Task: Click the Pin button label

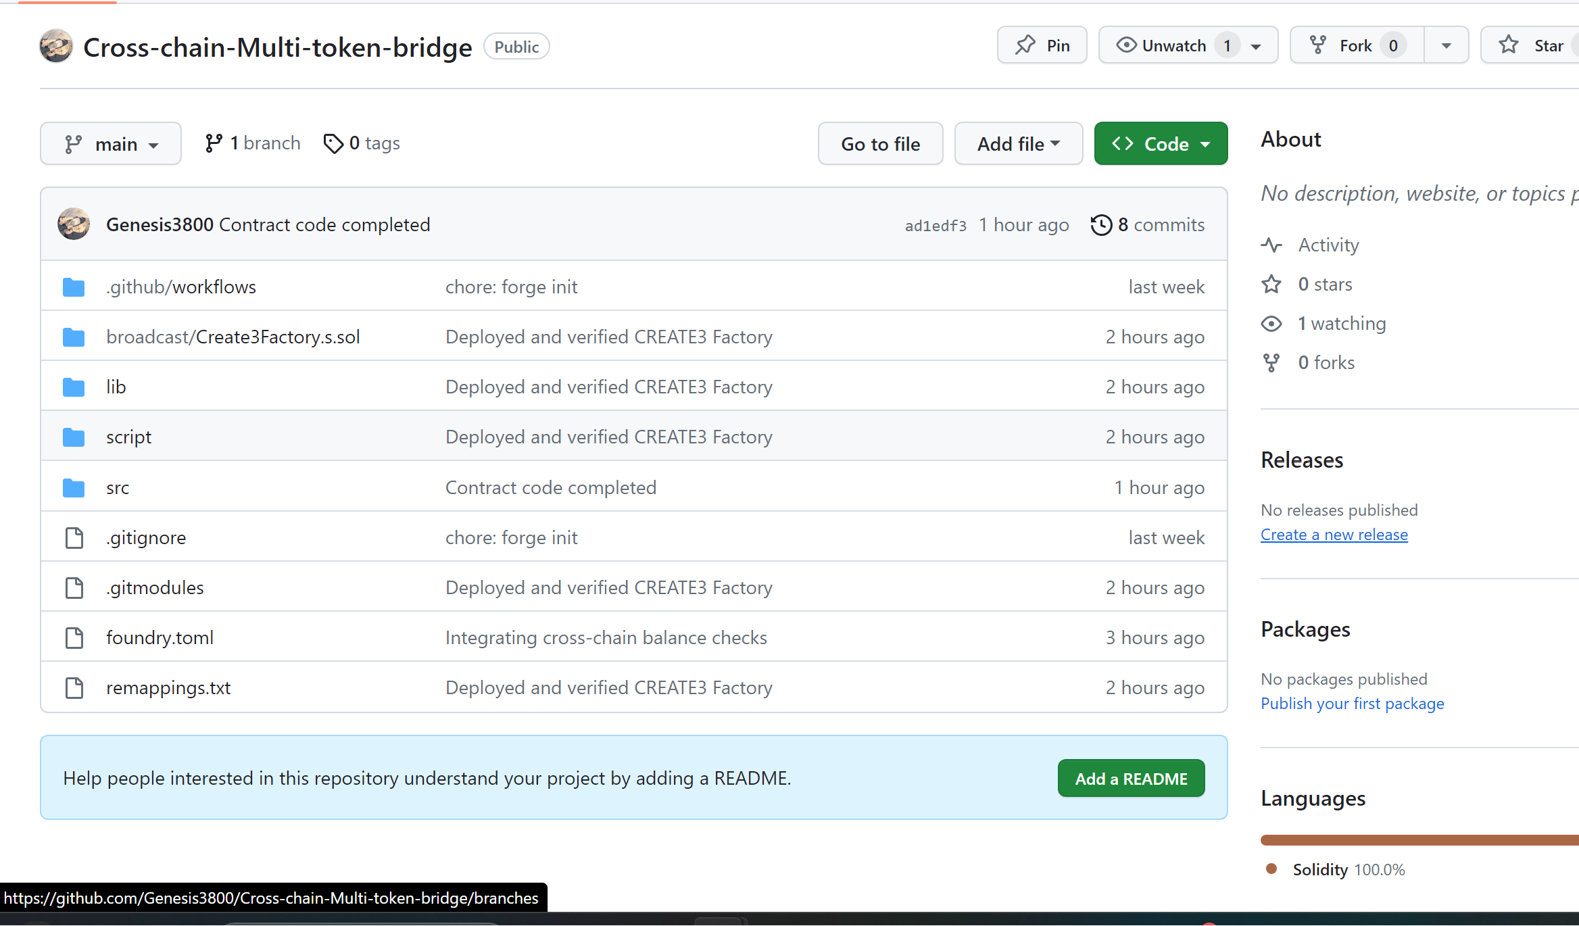Action: [1059, 45]
